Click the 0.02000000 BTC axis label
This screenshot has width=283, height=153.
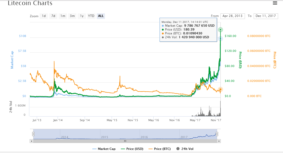259,81
